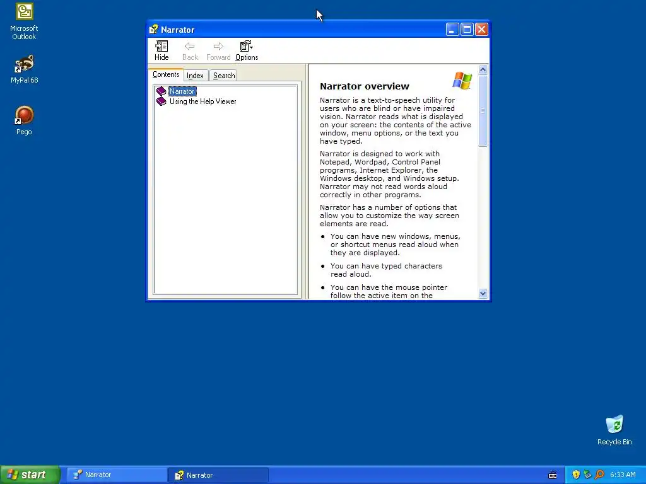Maximize the Narrator help window

click(x=467, y=29)
